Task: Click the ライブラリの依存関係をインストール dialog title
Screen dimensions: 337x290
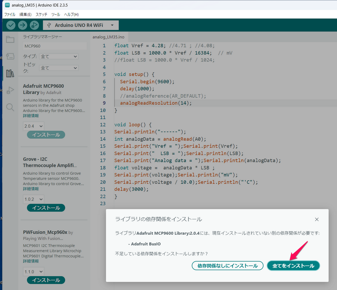Action: pos(158,219)
